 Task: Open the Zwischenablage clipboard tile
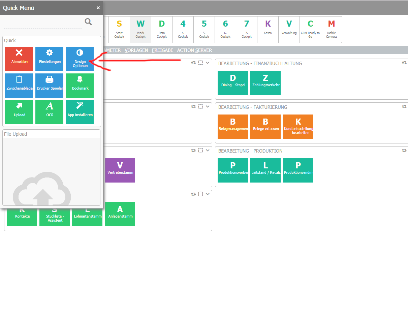pos(19,85)
